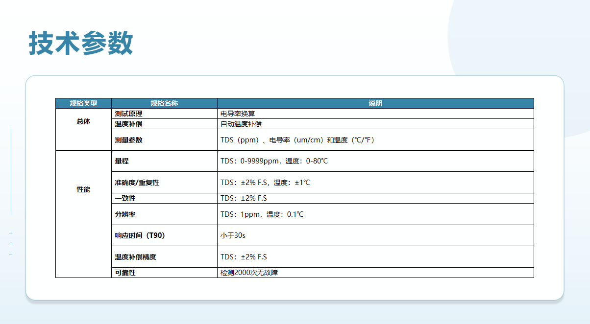Click the TDS (ppm) 电导率 description cell
The height and width of the screenshot is (324, 590).
coord(375,140)
